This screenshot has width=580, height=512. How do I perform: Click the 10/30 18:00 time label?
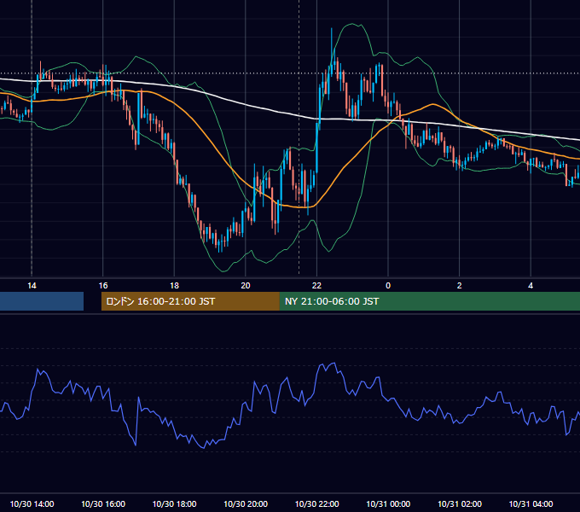(175, 503)
